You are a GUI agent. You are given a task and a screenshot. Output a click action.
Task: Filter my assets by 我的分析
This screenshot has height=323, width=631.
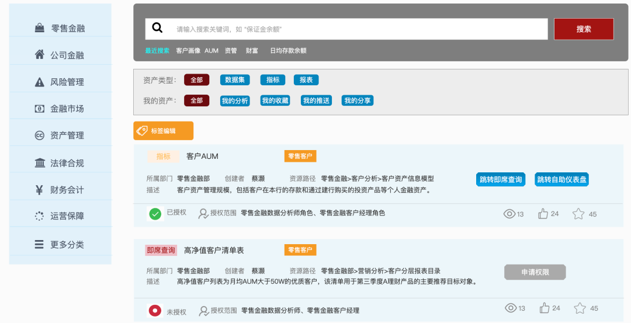coord(235,100)
